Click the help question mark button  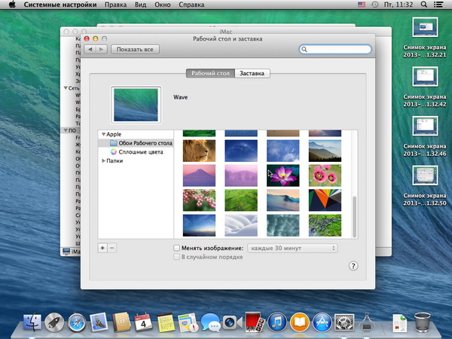353,266
